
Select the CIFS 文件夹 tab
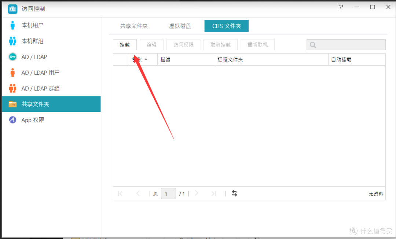(227, 26)
